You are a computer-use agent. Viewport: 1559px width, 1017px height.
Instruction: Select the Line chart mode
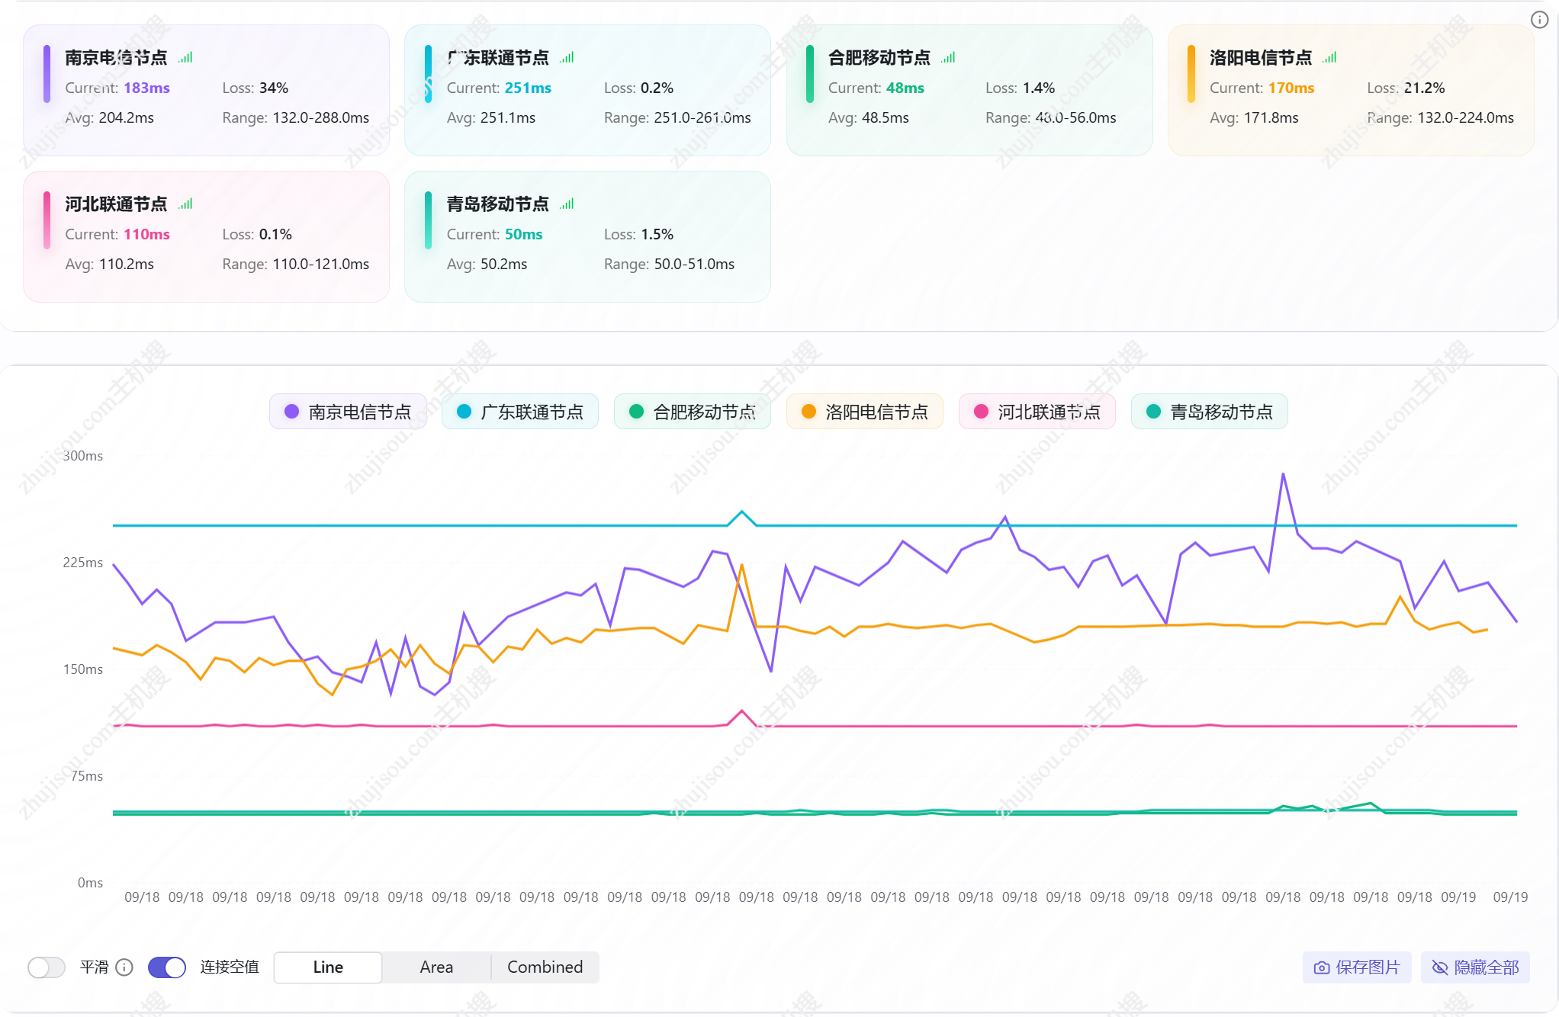pyautogui.click(x=328, y=967)
